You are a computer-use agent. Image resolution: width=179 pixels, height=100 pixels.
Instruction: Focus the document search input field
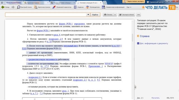(46, 15)
